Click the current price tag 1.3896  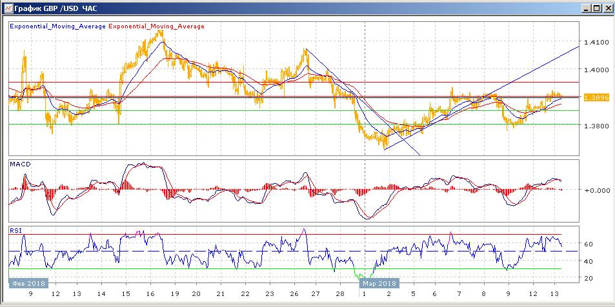click(594, 97)
